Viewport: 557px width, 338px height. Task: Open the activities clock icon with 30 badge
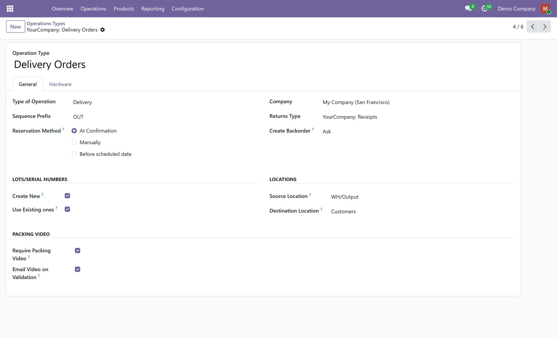(x=486, y=8)
